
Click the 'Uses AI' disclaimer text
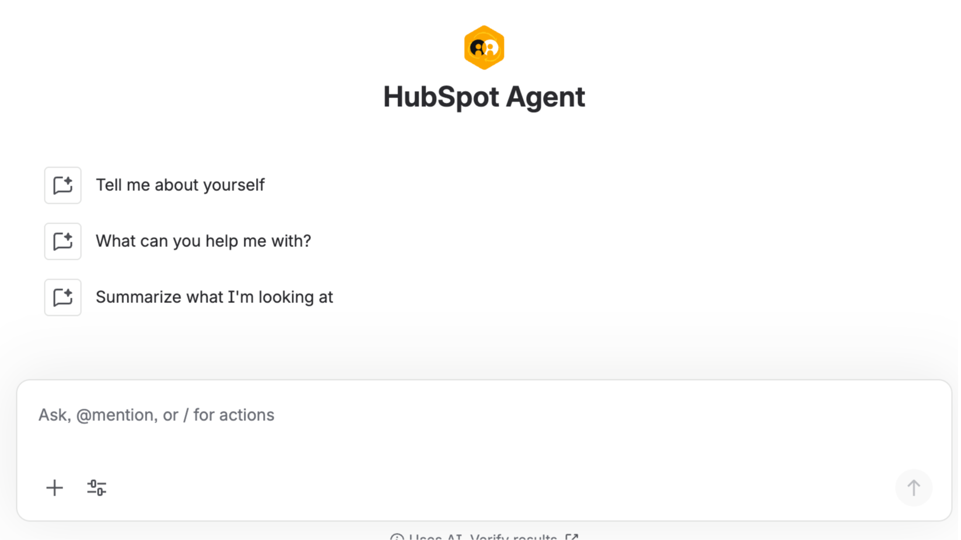pos(435,537)
